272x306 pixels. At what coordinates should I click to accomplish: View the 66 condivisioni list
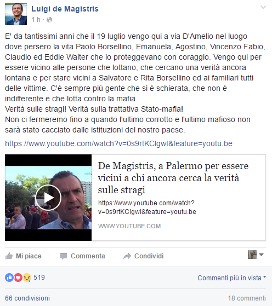[27, 298]
